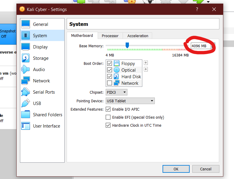Check Network in boot order
The image size is (234, 179).
(x=110, y=83)
